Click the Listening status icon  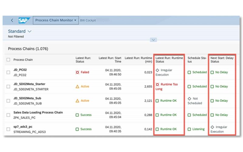coord(189,129)
